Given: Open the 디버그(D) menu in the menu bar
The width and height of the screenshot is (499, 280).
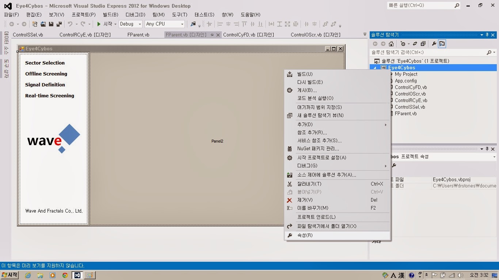Looking at the screenshot, I should tap(134, 15).
